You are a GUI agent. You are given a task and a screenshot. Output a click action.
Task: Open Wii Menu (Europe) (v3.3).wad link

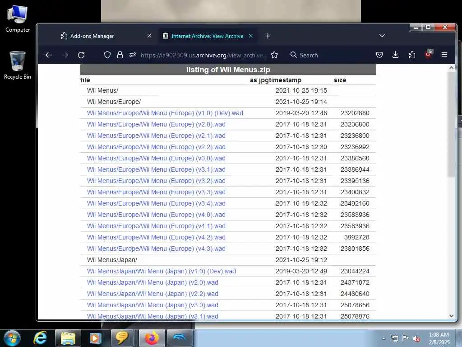(x=156, y=192)
